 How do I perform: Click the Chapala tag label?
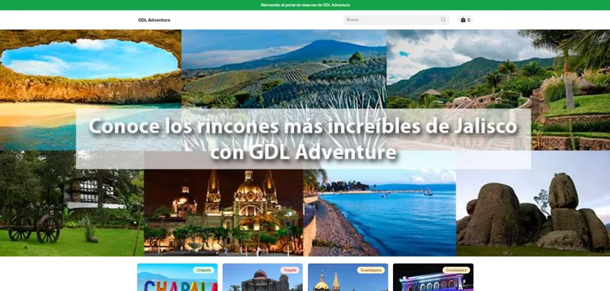pyautogui.click(x=203, y=270)
